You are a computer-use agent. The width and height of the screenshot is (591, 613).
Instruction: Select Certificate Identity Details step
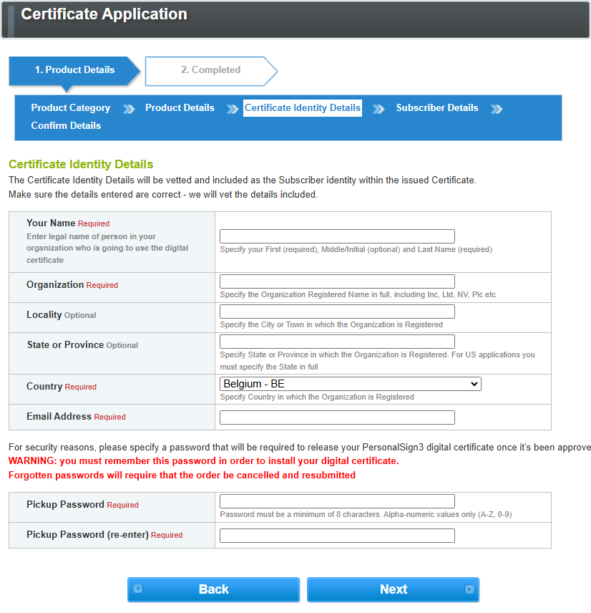point(303,108)
